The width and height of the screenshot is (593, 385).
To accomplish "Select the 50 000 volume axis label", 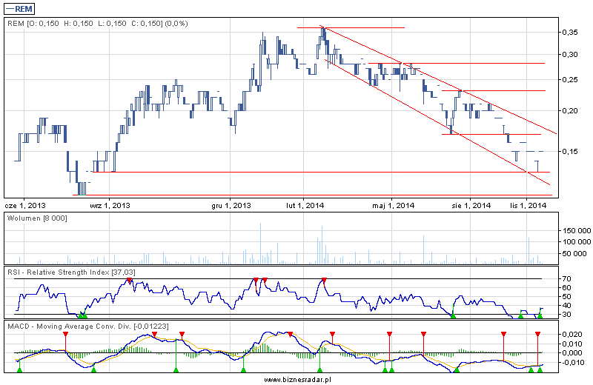I will 574,253.
